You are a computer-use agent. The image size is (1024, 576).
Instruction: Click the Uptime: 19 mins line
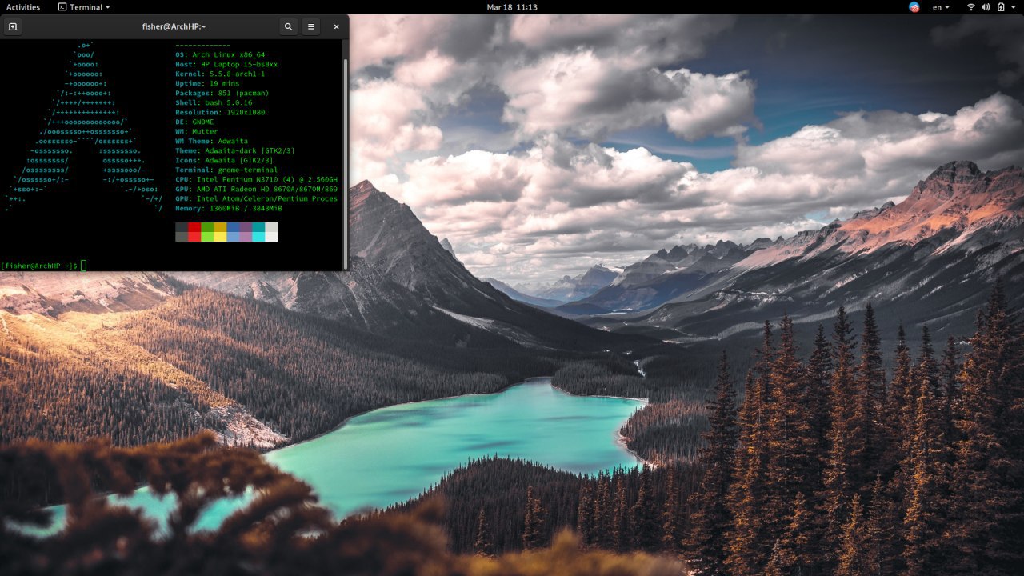click(207, 83)
